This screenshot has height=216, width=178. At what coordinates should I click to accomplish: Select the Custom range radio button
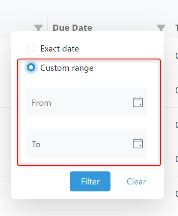click(31, 67)
